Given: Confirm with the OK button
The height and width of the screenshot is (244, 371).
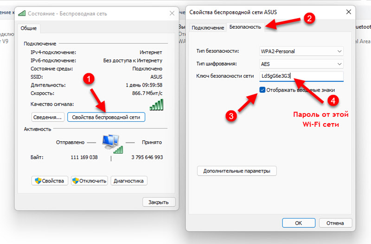Looking at the screenshot, I should pos(298,223).
